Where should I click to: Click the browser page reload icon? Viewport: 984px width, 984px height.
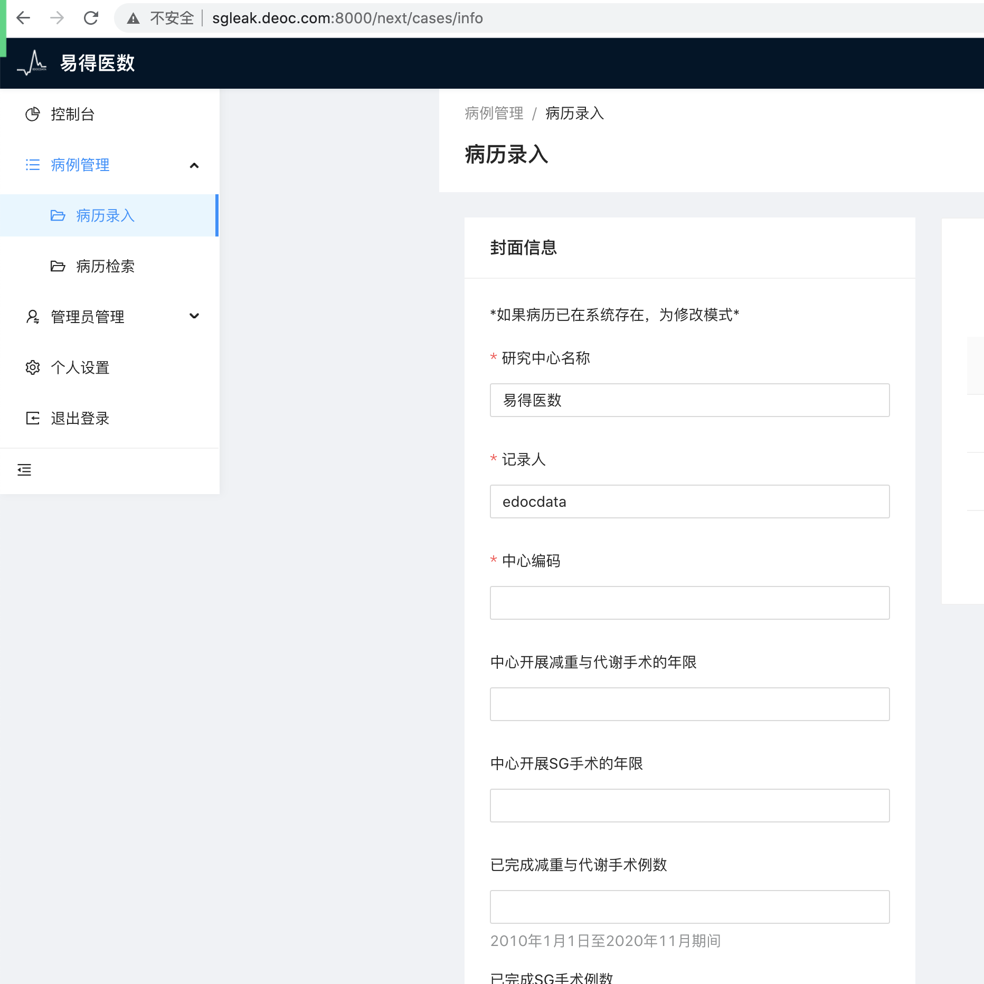point(91,17)
